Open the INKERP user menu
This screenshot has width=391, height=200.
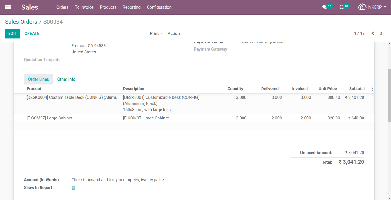tap(372, 7)
